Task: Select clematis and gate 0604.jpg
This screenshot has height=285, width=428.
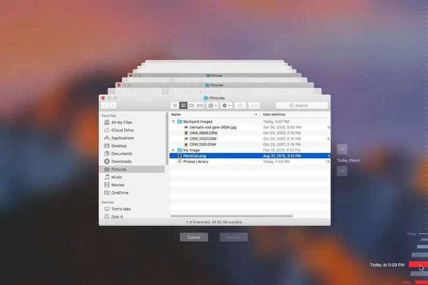Action: tap(250, 127)
